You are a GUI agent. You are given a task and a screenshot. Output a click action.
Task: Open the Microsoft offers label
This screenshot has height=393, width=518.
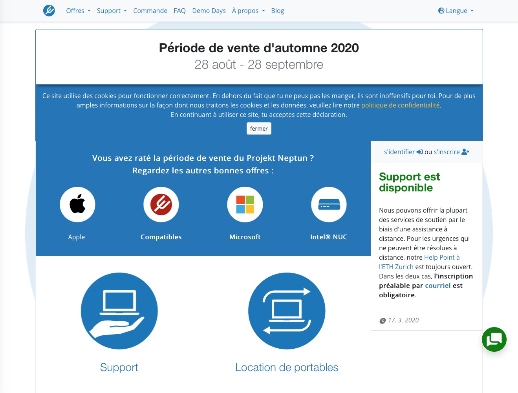(245, 237)
